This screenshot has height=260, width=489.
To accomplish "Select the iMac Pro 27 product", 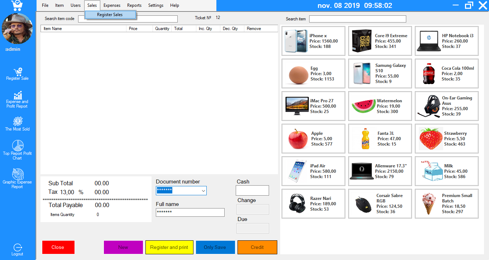I will (313, 106).
